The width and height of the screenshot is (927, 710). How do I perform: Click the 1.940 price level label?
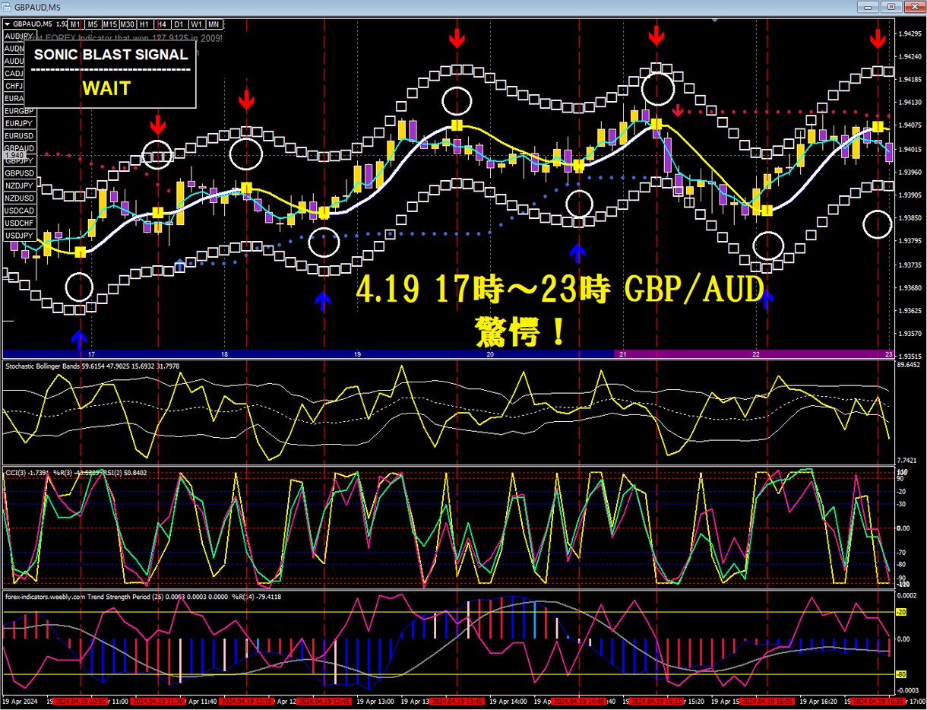(16, 155)
